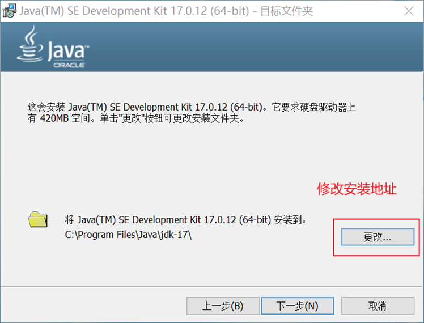Click the yellow folder icon

[x=38, y=219]
